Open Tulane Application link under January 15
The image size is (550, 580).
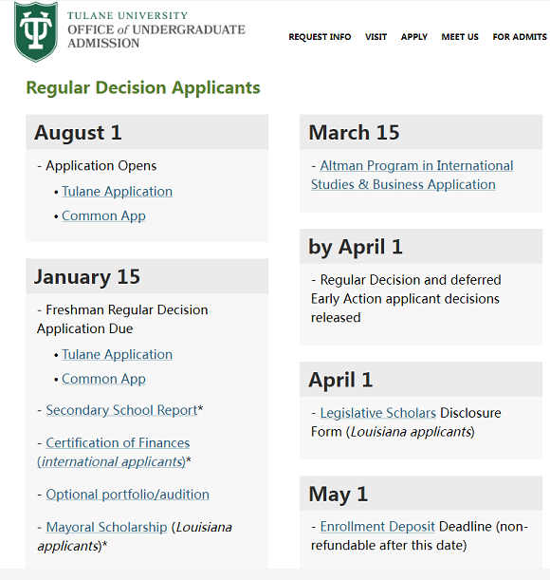point(117,355)
